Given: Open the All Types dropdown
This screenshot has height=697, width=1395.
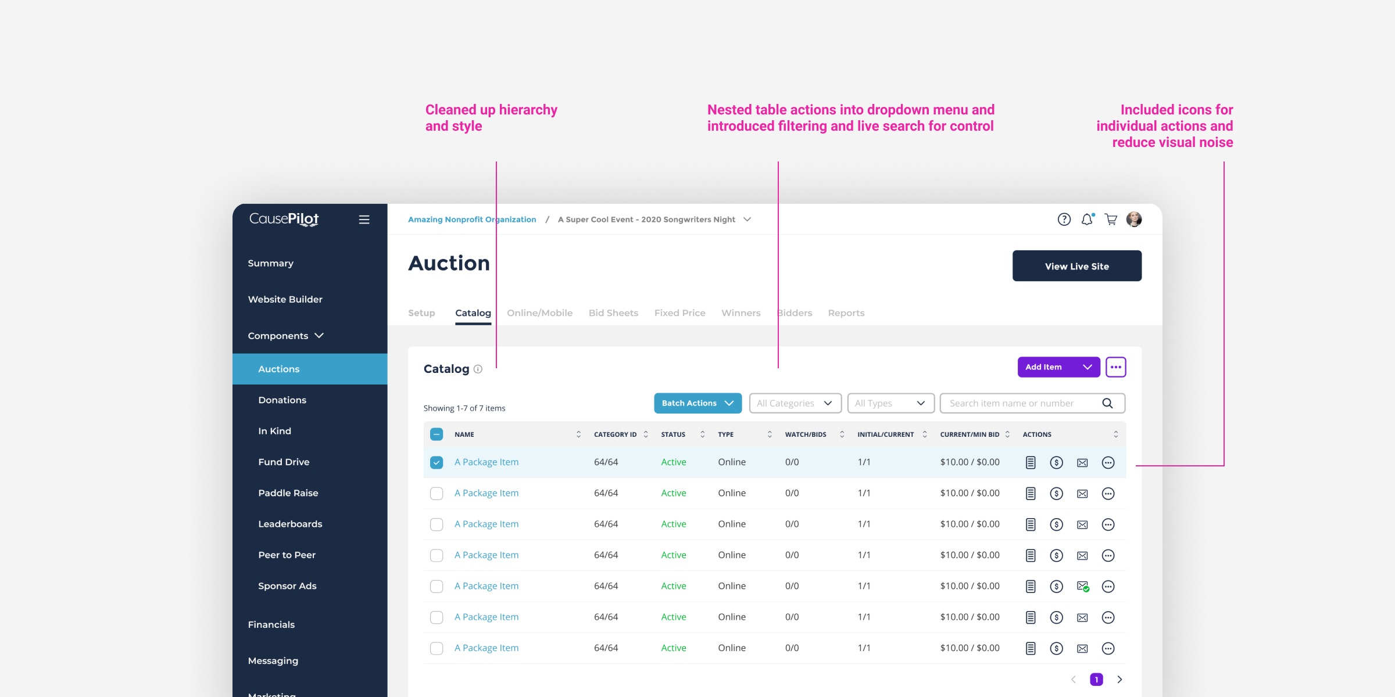Looking at the screenshot, I should 890,403.
